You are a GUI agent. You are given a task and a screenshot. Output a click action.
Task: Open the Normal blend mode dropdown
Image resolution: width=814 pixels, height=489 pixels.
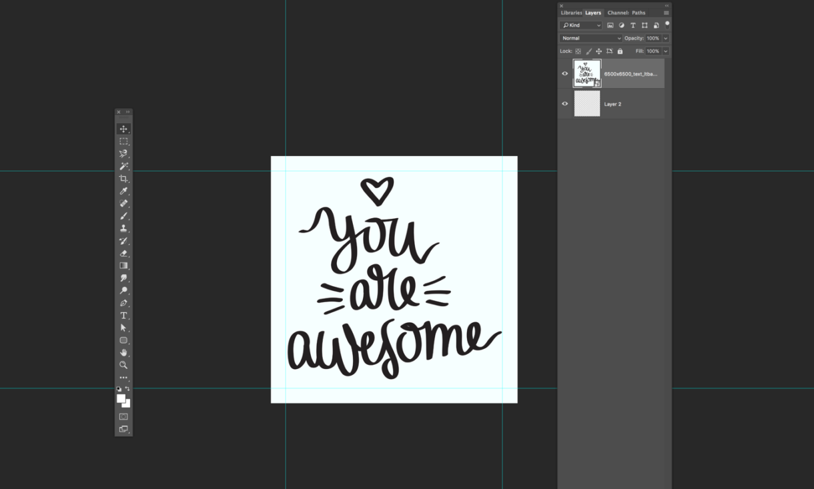tap(590, 38)
